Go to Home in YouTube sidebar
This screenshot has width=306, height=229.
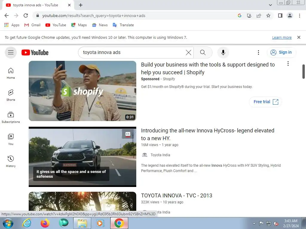[x=11, y=73]
